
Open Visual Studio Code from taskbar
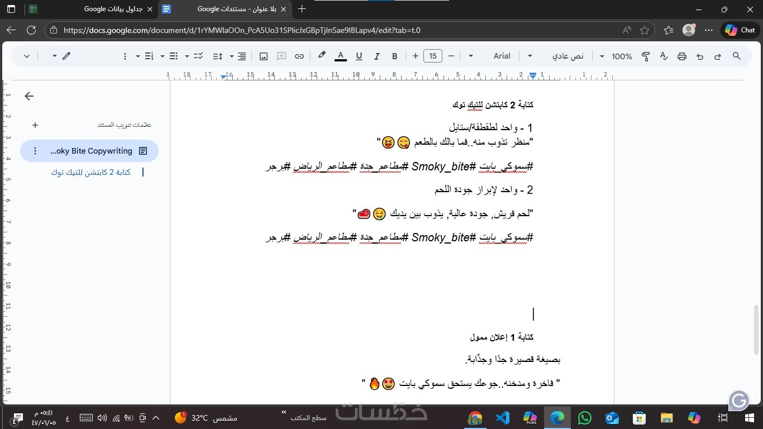[502, 418]
